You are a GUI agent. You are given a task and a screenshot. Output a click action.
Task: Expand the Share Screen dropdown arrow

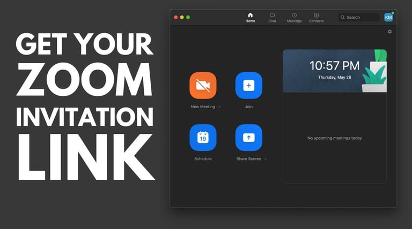tap(266, 159)
